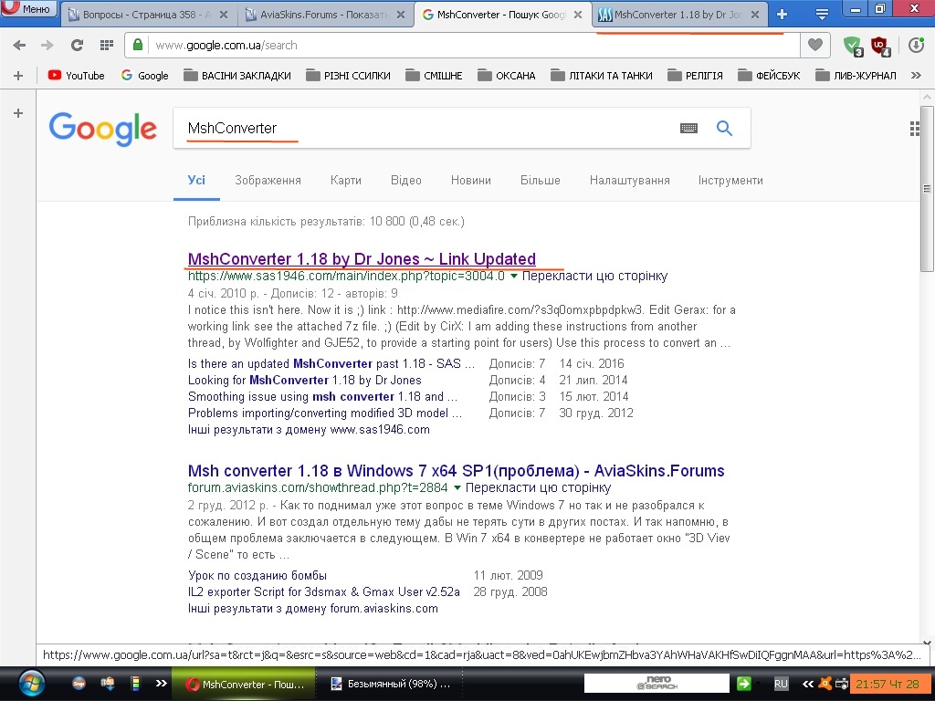
Task: Click Перекласти цю сторінку for sas1946 result
Action: [594, 276]
